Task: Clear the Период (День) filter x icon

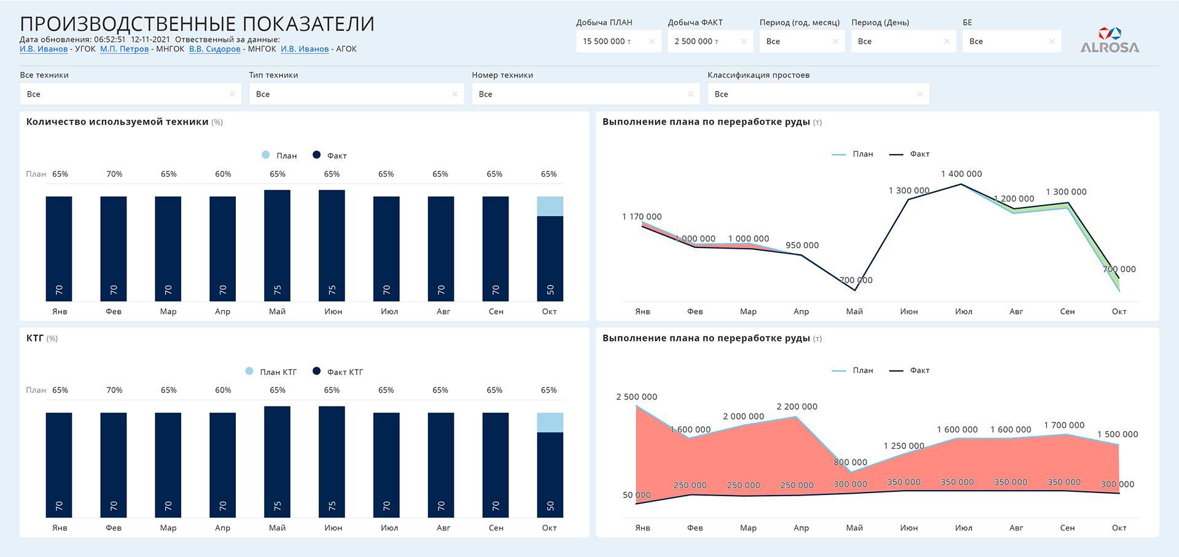Action: (x=946, y=42)
